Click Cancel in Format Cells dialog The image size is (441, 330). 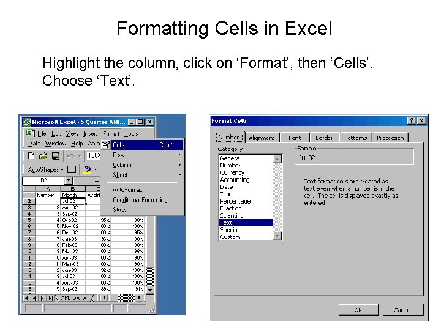(403, 310)
